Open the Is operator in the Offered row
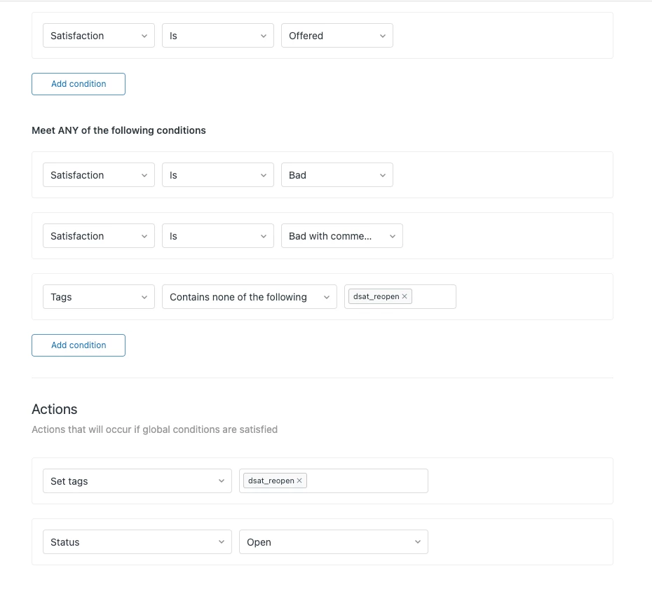The width and height of the screenshot is (652, 601). (217, 36)
